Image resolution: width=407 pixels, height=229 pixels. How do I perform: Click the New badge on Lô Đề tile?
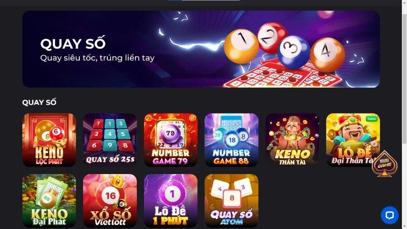click(372, 119)
